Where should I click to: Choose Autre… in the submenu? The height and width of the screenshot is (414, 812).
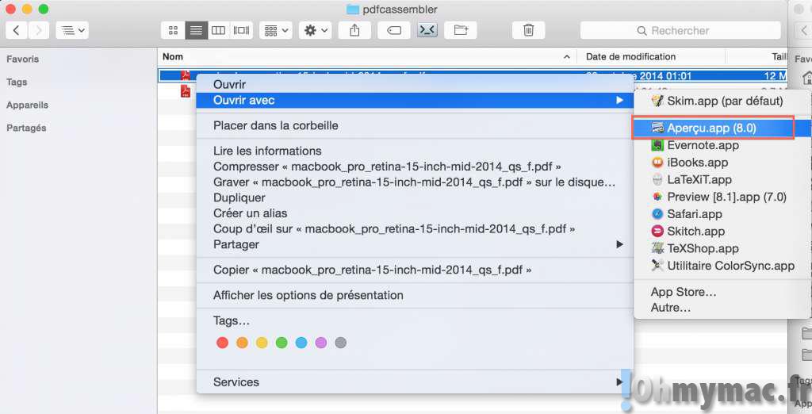[722, 307]
